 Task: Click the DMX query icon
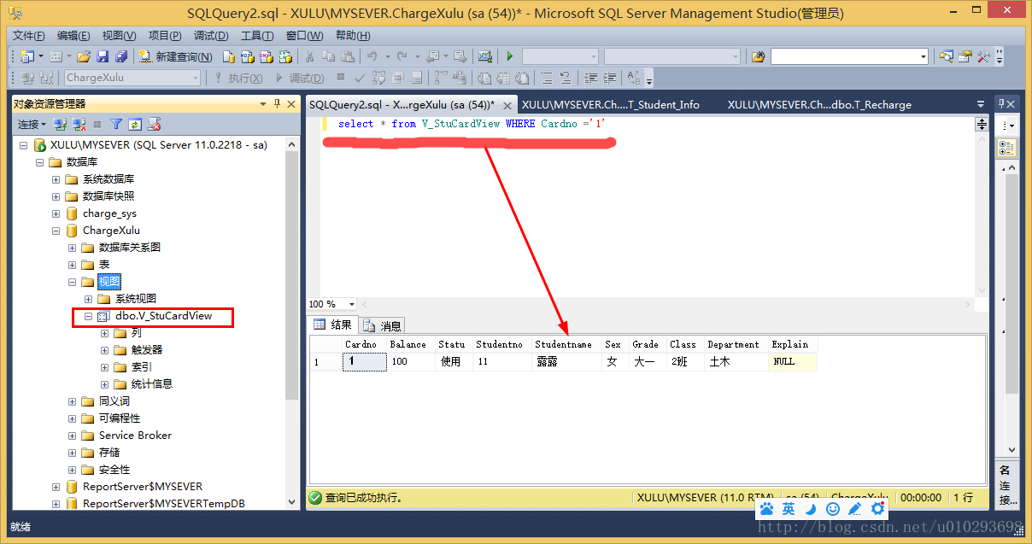click(x=266, y=56)
